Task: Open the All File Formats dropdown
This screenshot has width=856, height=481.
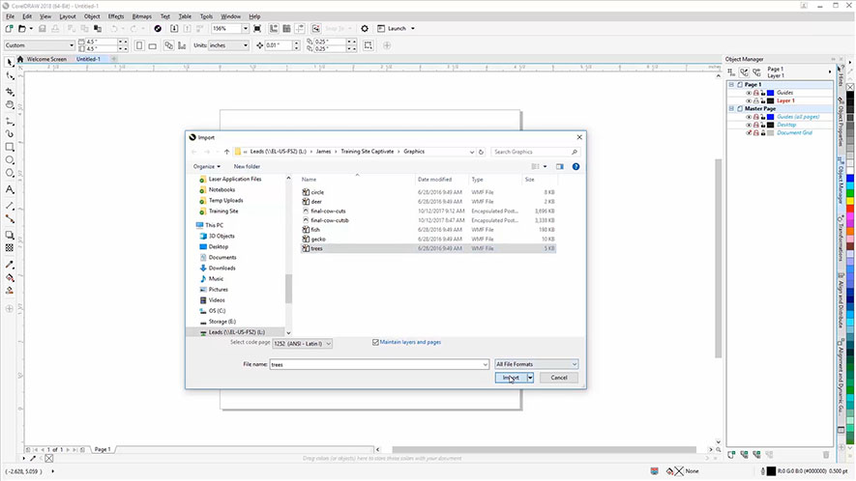Action: pyautogui.click(x=536, y=364)
